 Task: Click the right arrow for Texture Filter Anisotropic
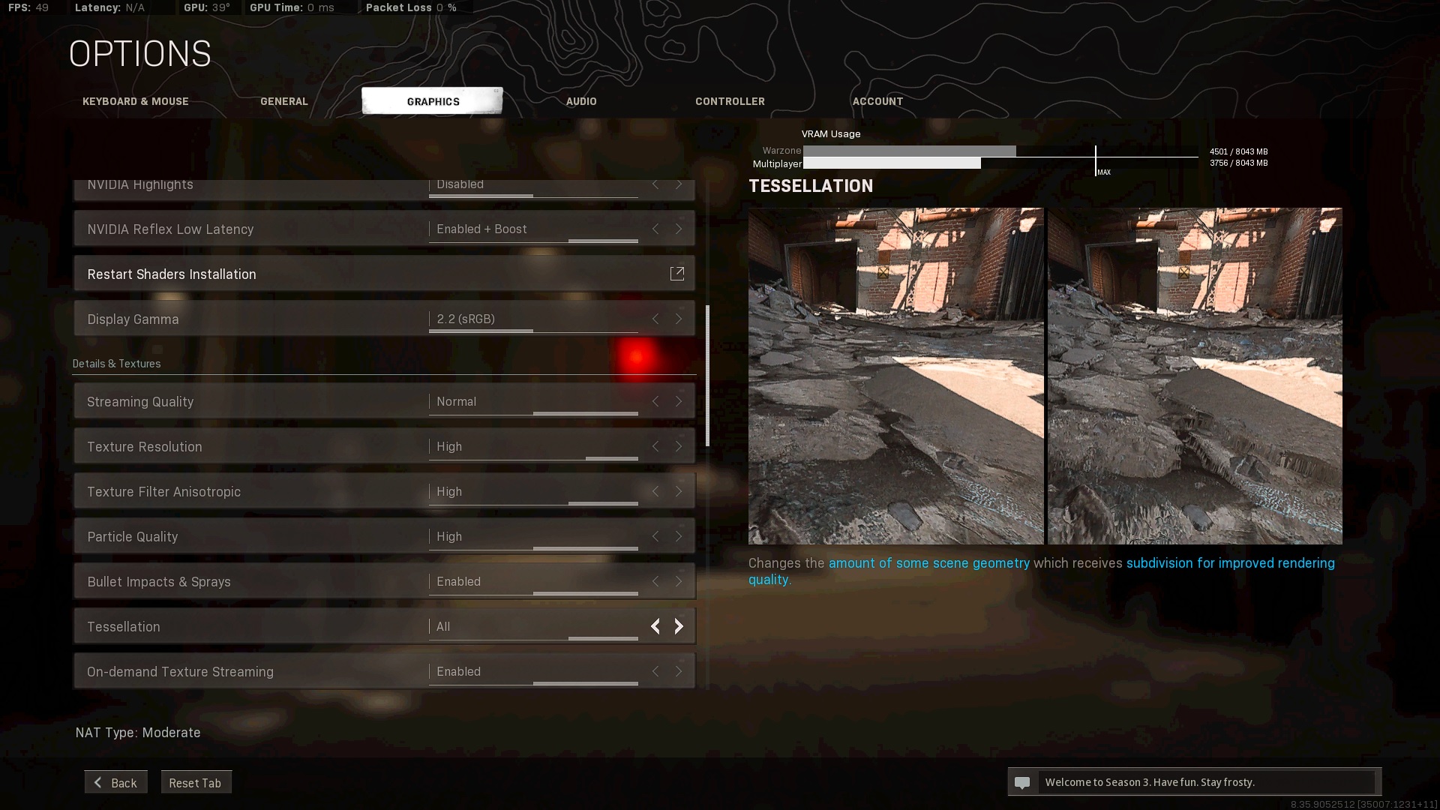(x=679, y=491)
